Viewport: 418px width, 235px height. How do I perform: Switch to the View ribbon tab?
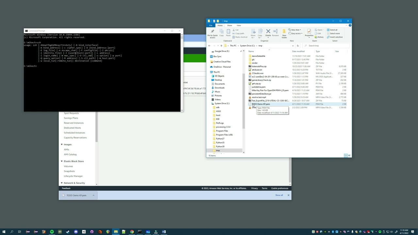239,25
